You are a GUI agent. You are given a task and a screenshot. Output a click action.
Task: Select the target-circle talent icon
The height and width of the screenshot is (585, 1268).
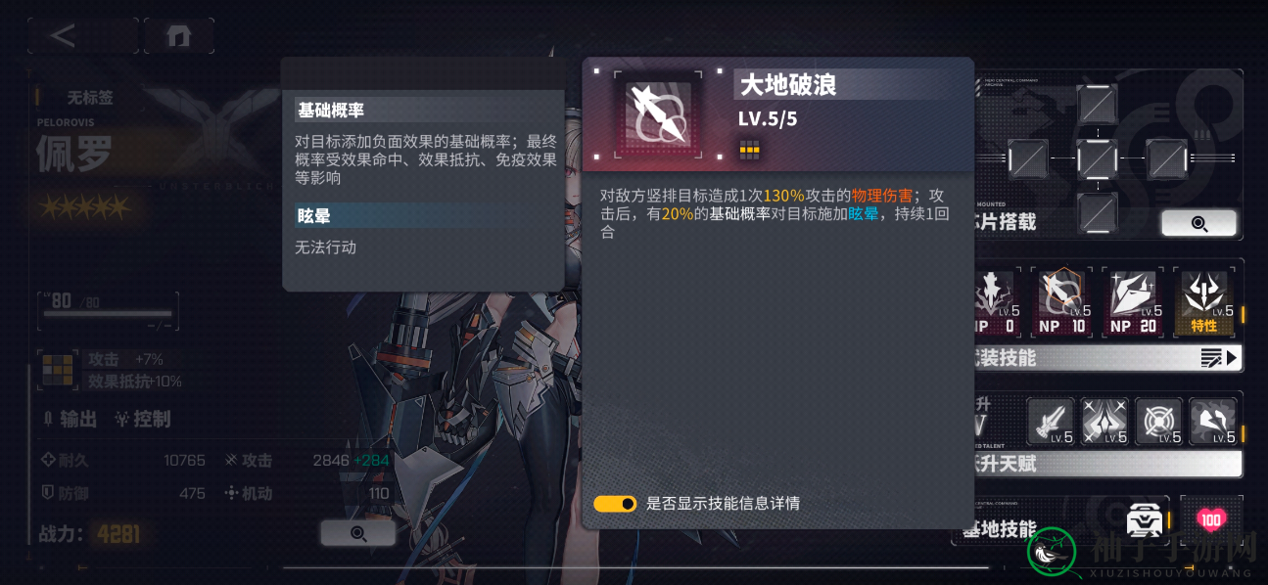(x=1158, y=422)
